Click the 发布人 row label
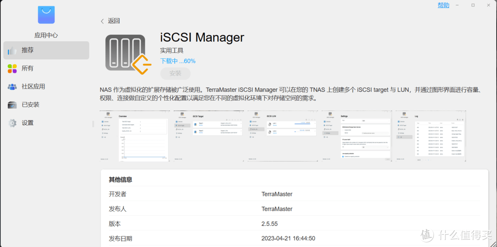 (118, 209)
